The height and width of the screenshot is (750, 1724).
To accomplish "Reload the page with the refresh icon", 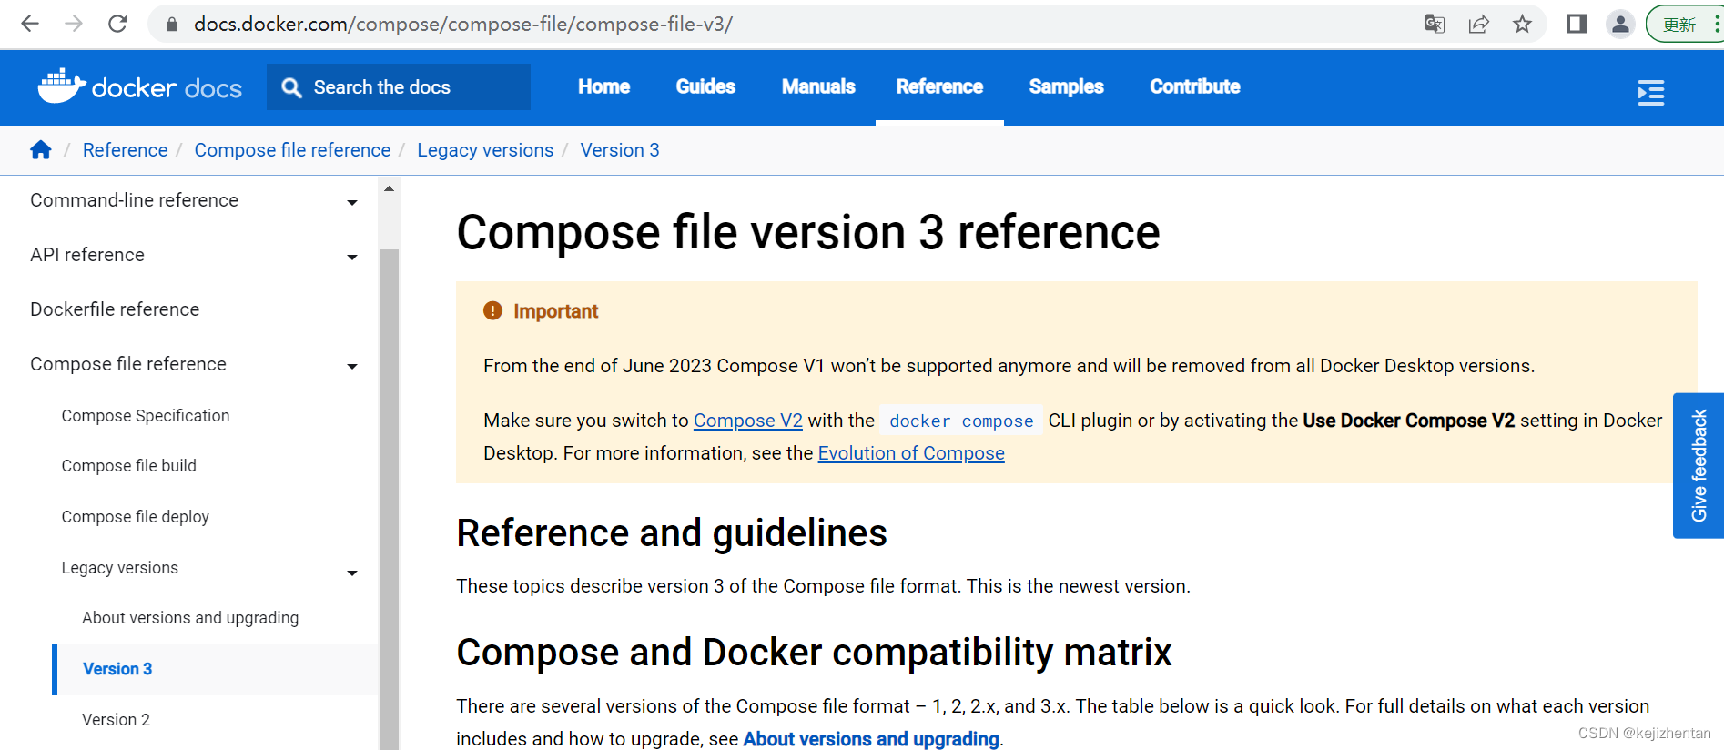I will (117, 24).
